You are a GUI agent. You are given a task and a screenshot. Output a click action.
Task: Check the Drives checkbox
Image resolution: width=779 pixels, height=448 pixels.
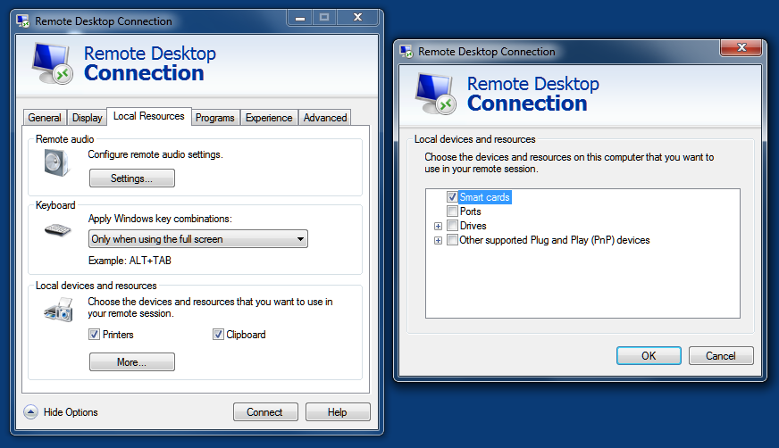452,226
